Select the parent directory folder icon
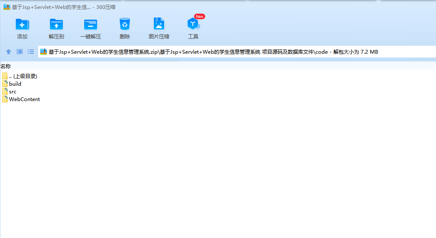The image size is (436, 238). coord(5,76)
